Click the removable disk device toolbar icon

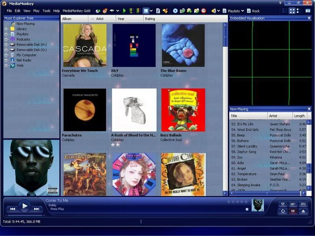coord(112,11)
